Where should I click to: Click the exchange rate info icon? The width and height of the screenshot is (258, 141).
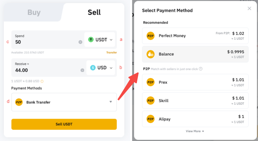tap(42, 81)
